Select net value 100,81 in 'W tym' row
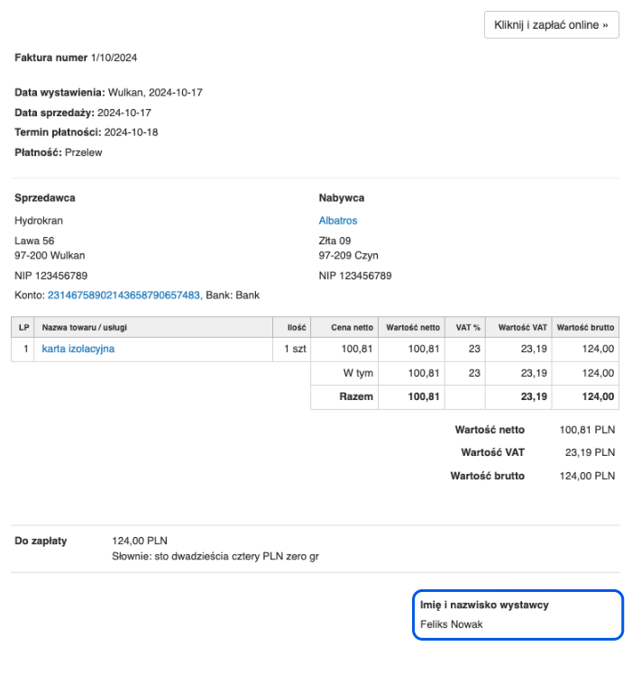 (424, 373)
